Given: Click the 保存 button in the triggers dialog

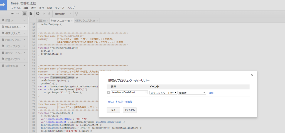Looking at the screenshot, I should 113,110.
